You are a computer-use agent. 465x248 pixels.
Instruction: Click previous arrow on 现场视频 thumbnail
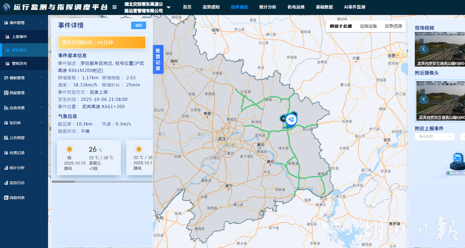coord(423,49)
